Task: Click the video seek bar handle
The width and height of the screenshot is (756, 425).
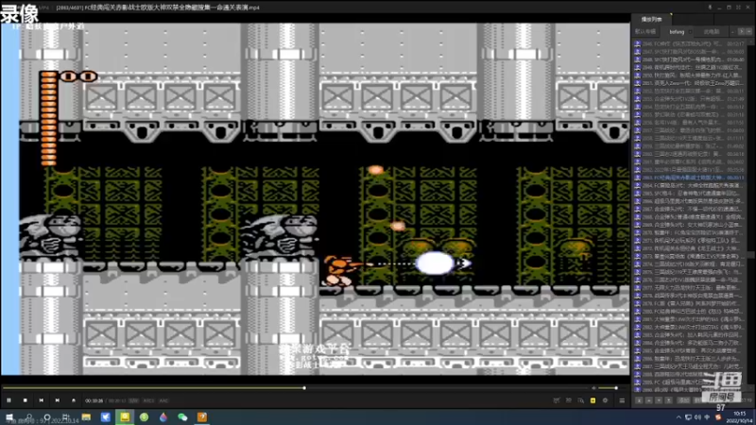Action: 304,388
